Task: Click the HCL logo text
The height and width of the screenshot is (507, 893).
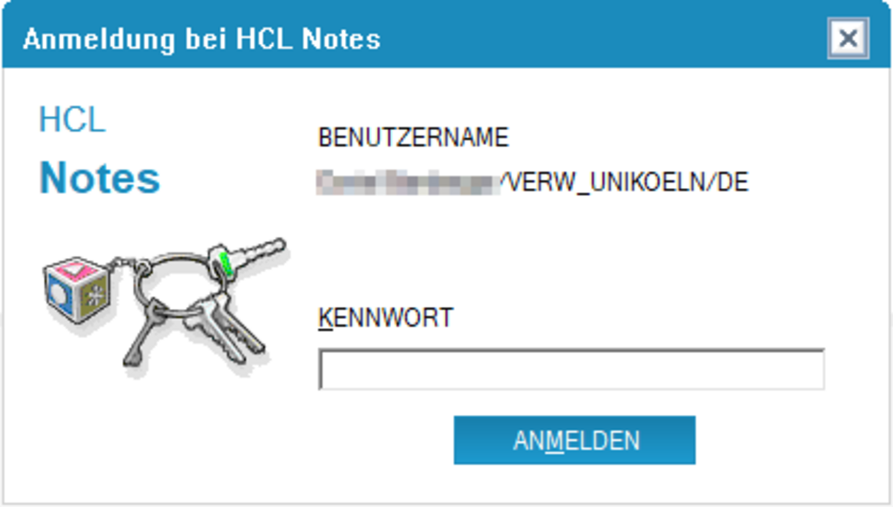Action: [72, 119]
